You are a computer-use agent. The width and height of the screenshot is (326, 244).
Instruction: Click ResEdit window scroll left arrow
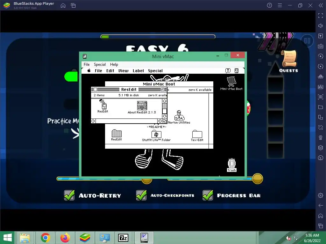[93, 121]
